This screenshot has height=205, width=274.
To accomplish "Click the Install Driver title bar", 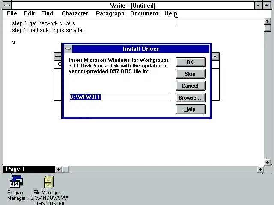I will (141, 49).
